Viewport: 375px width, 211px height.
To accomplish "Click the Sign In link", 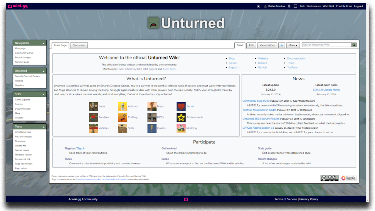I will point(81,148).
